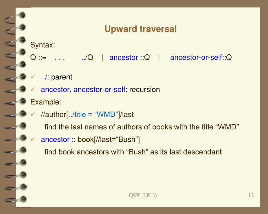Click the 'Upward traversal' slide title
Viewport: 268px width, 214px height.
[x=141, y=29]
